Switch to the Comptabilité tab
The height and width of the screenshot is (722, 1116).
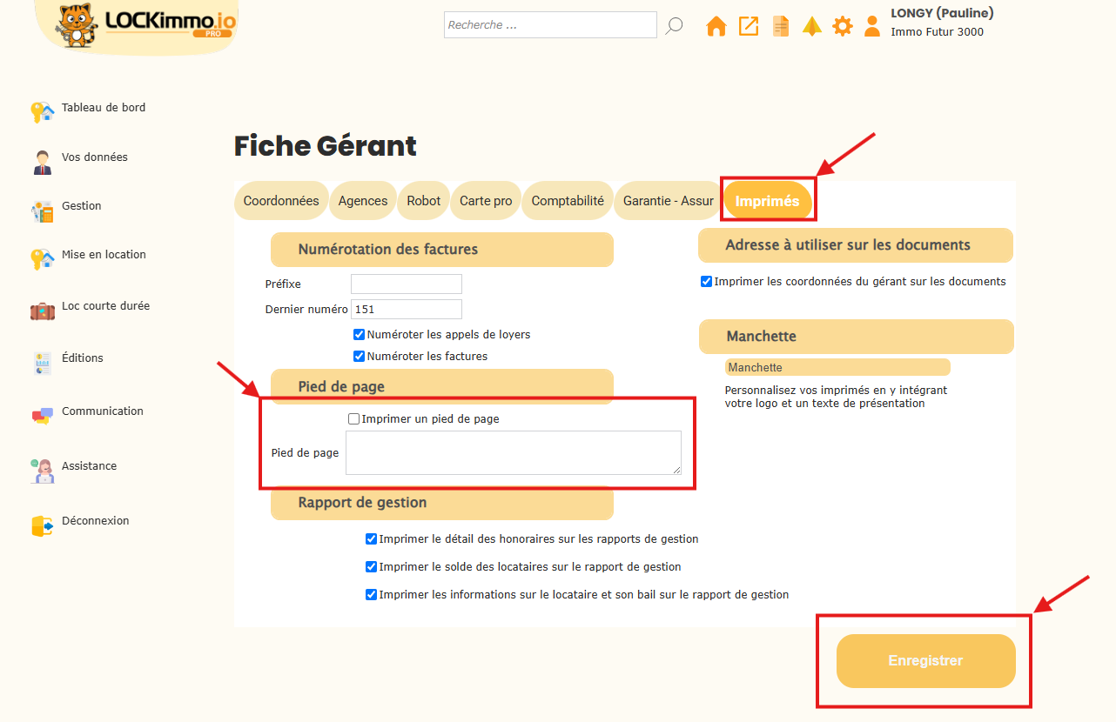(568, 201)
